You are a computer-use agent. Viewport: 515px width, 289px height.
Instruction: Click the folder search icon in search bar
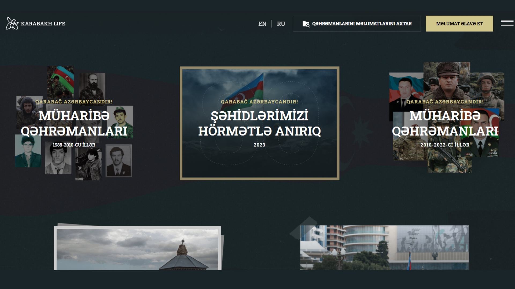tap(306, 24)
